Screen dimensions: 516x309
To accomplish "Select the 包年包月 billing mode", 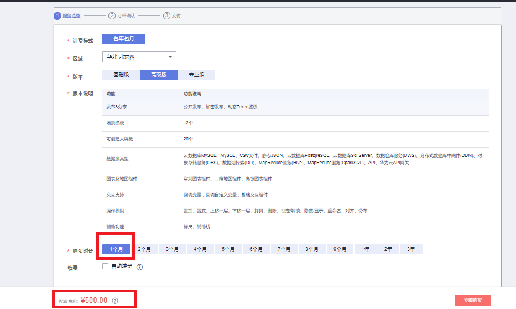I will (124, 39).
